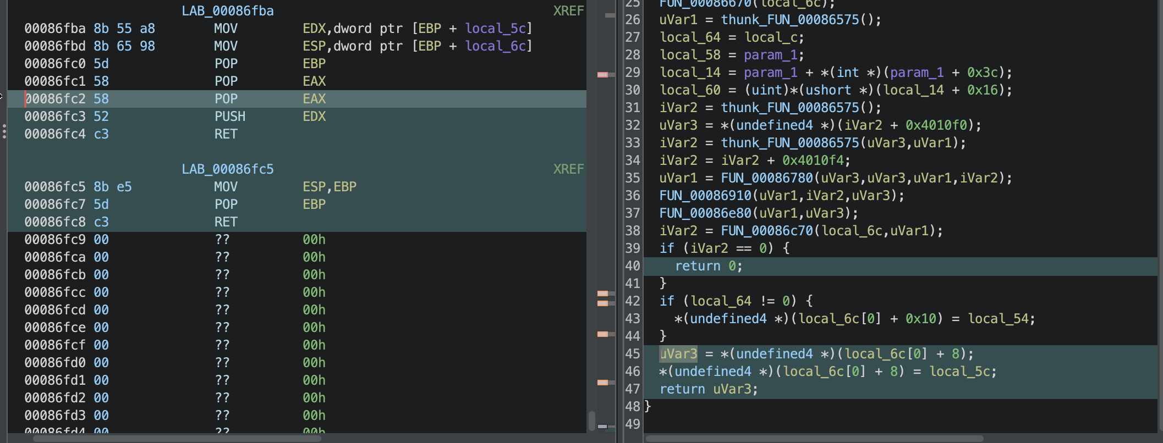Select local_6c operand in the MOV ESP,dword instruction
This screenshot has height=443, width=1163.
point(496,46)
